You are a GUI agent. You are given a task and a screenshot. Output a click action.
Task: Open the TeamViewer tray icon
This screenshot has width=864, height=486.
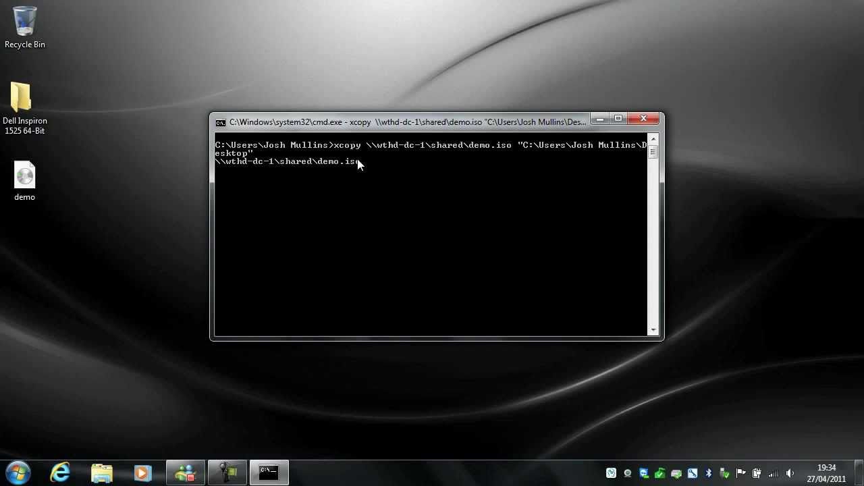644,473
